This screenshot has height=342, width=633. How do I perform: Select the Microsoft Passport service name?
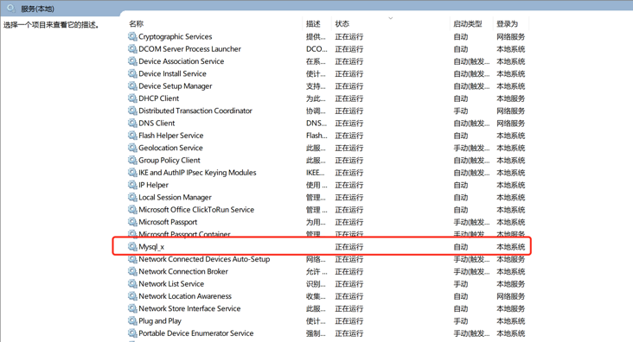coord(168,222)
